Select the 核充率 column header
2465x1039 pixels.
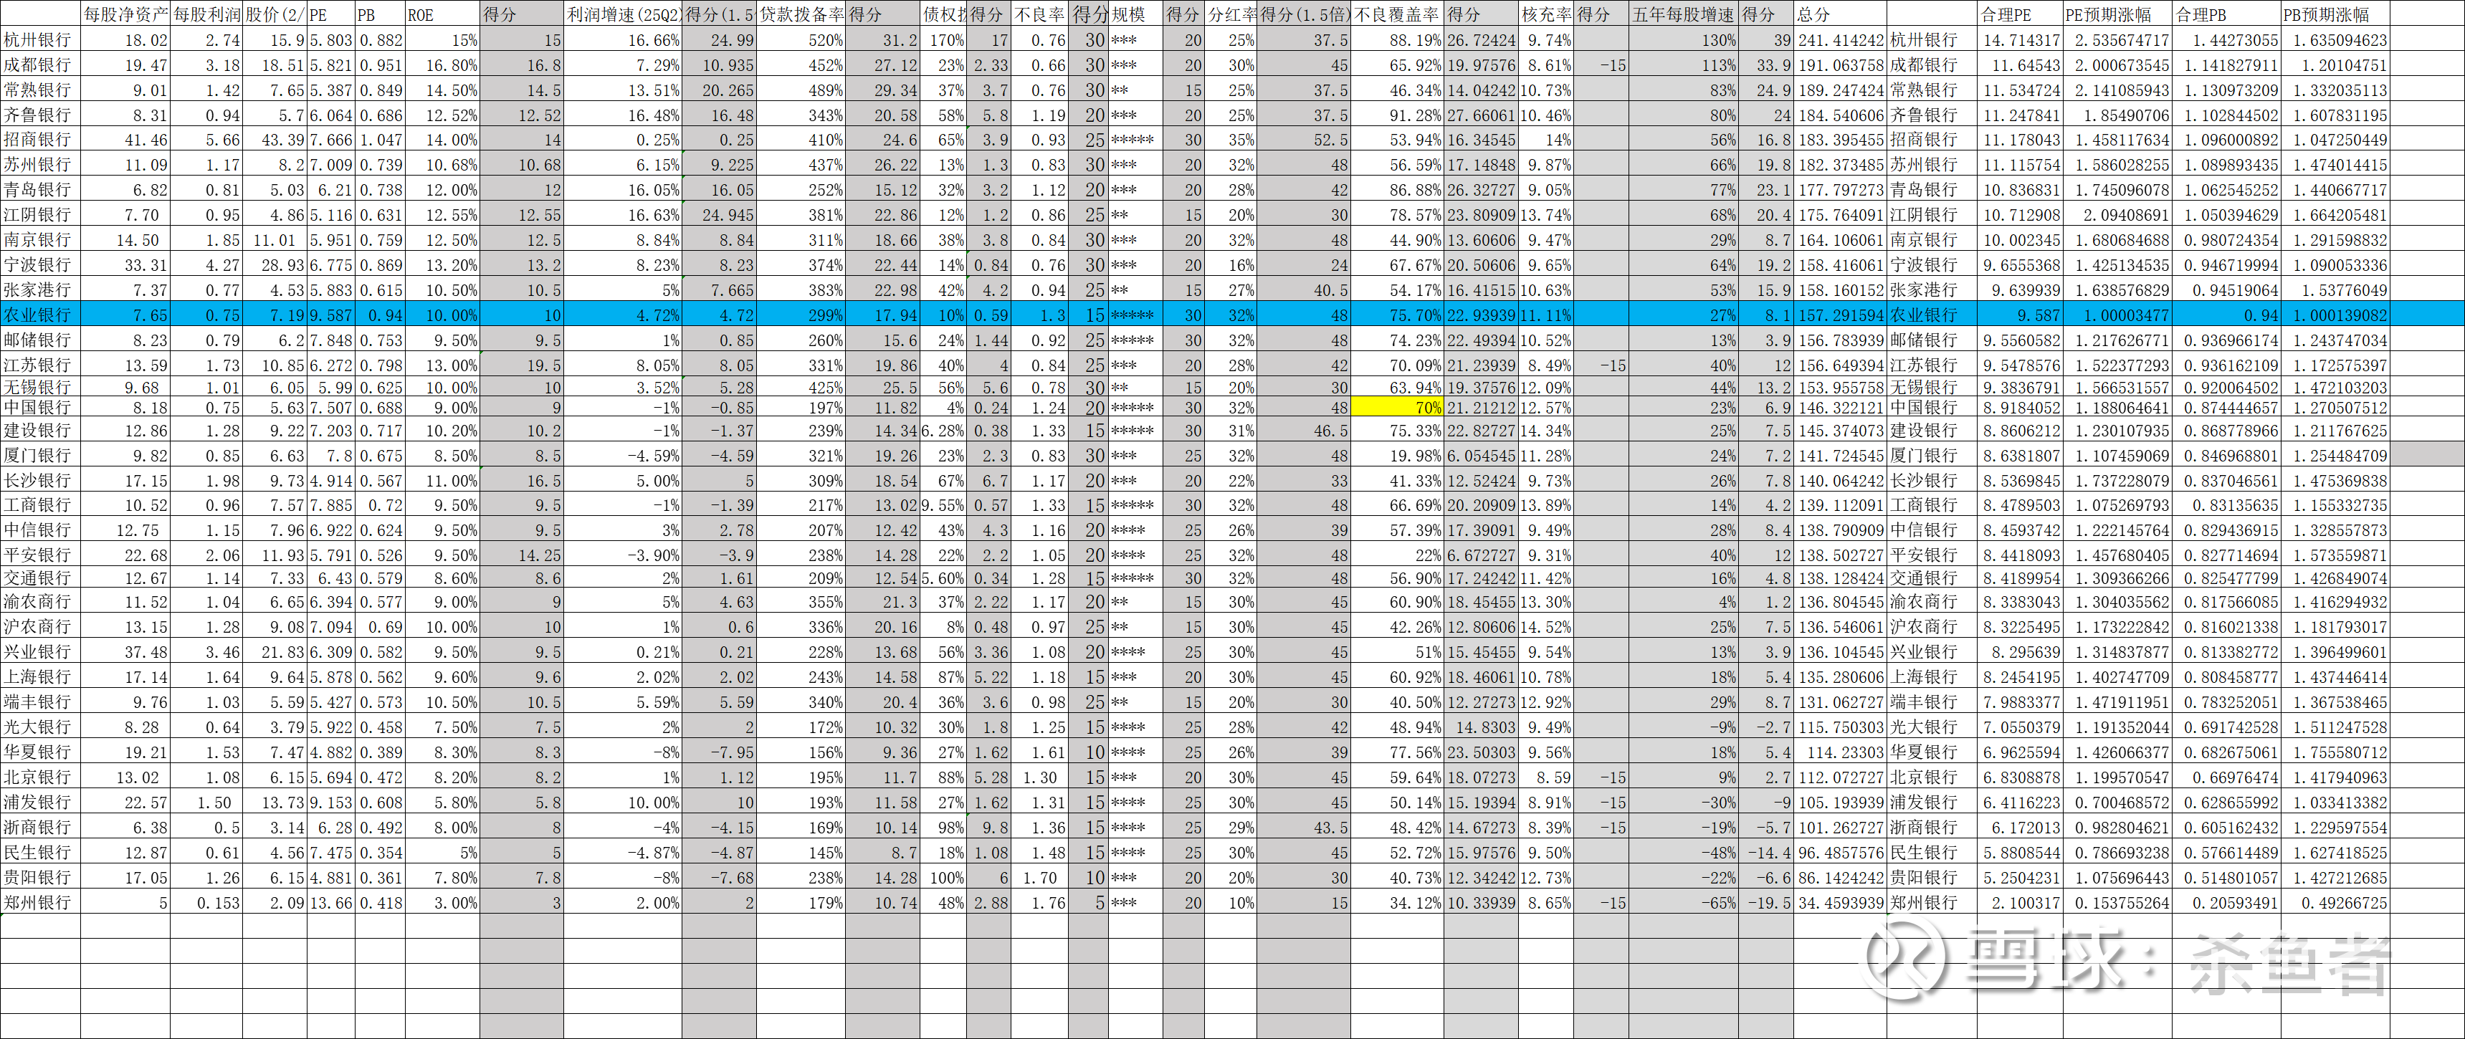1545,14
